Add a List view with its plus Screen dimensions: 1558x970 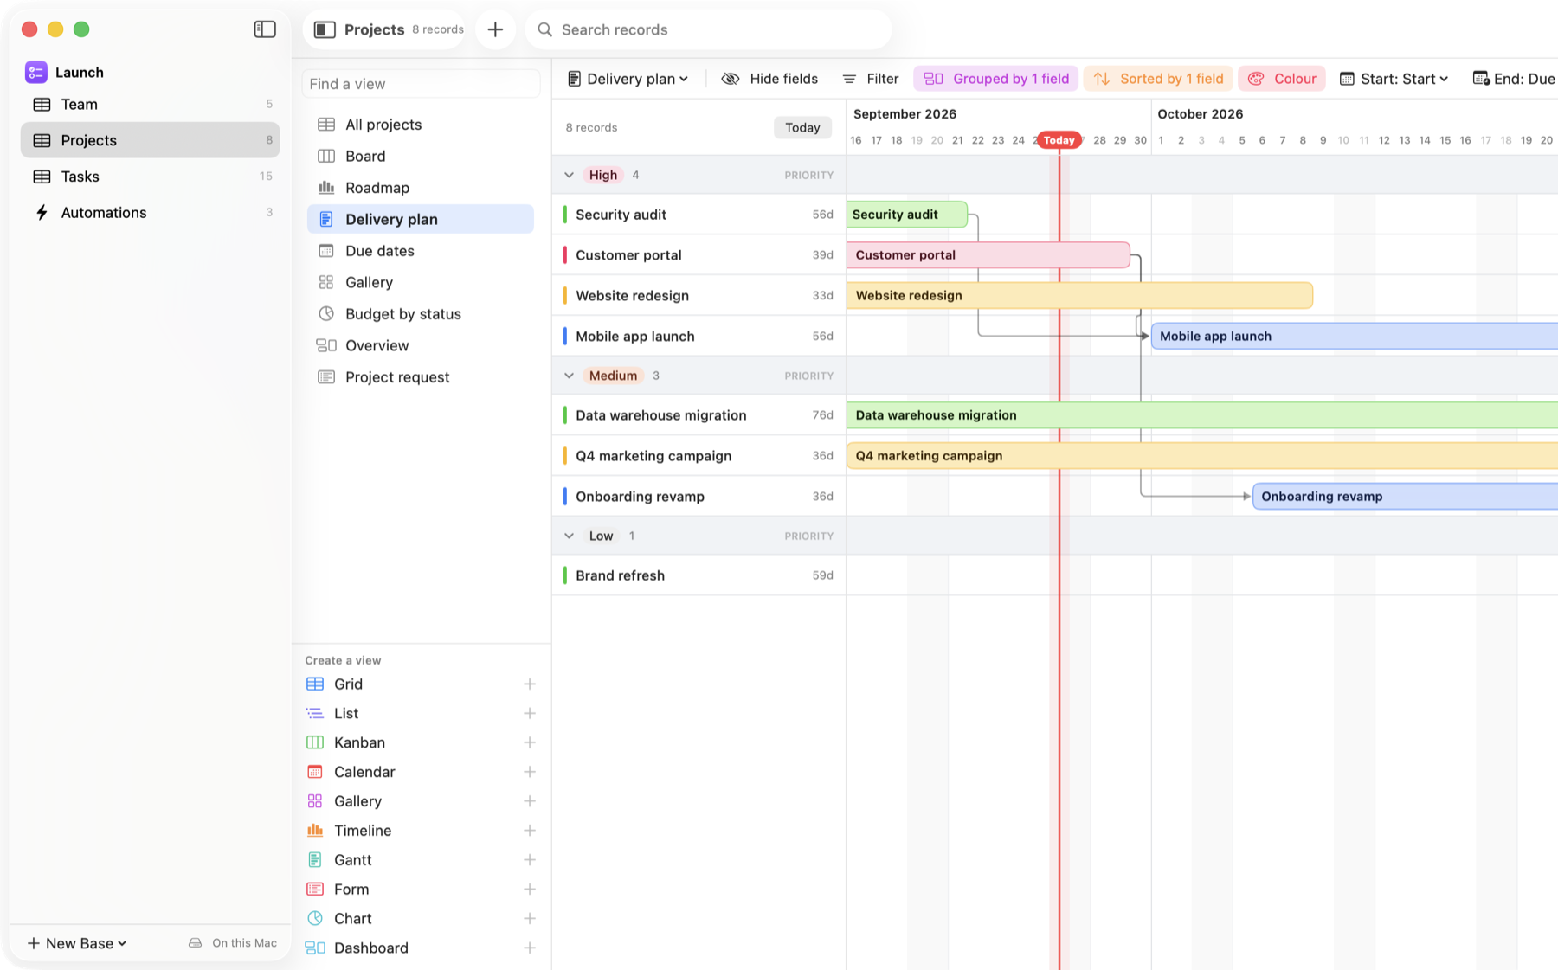point(530,713)
